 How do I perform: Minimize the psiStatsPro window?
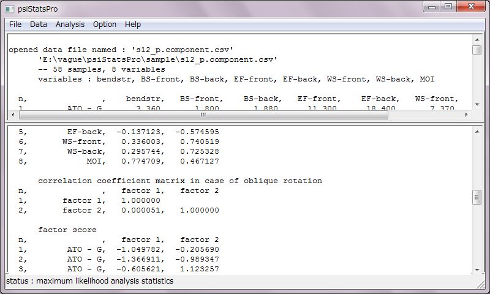tap(432, 7)
